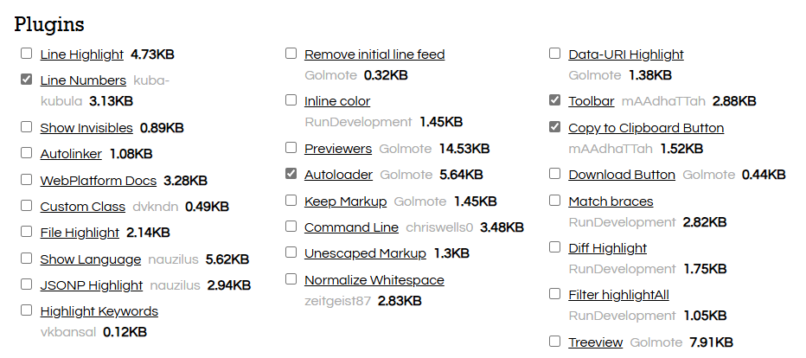
Task: Open the Highlight Keywords link
Action: [x=99, y=311]
